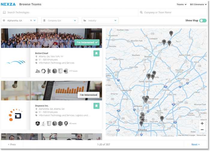Click the Elasticsearch icon on BetterCloud
Screen dimensions: 210x151
(x=66, y=71)
